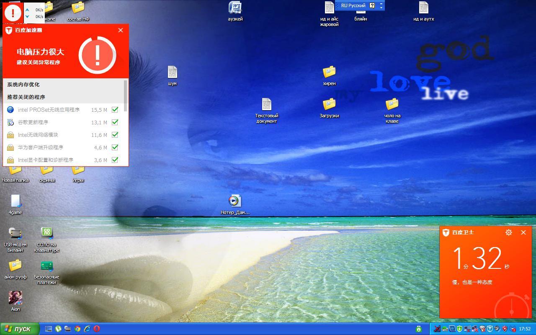Launch Opera from the quick launch bar
The width and height of the screenshot is (536, 335).
click(97, 329)
